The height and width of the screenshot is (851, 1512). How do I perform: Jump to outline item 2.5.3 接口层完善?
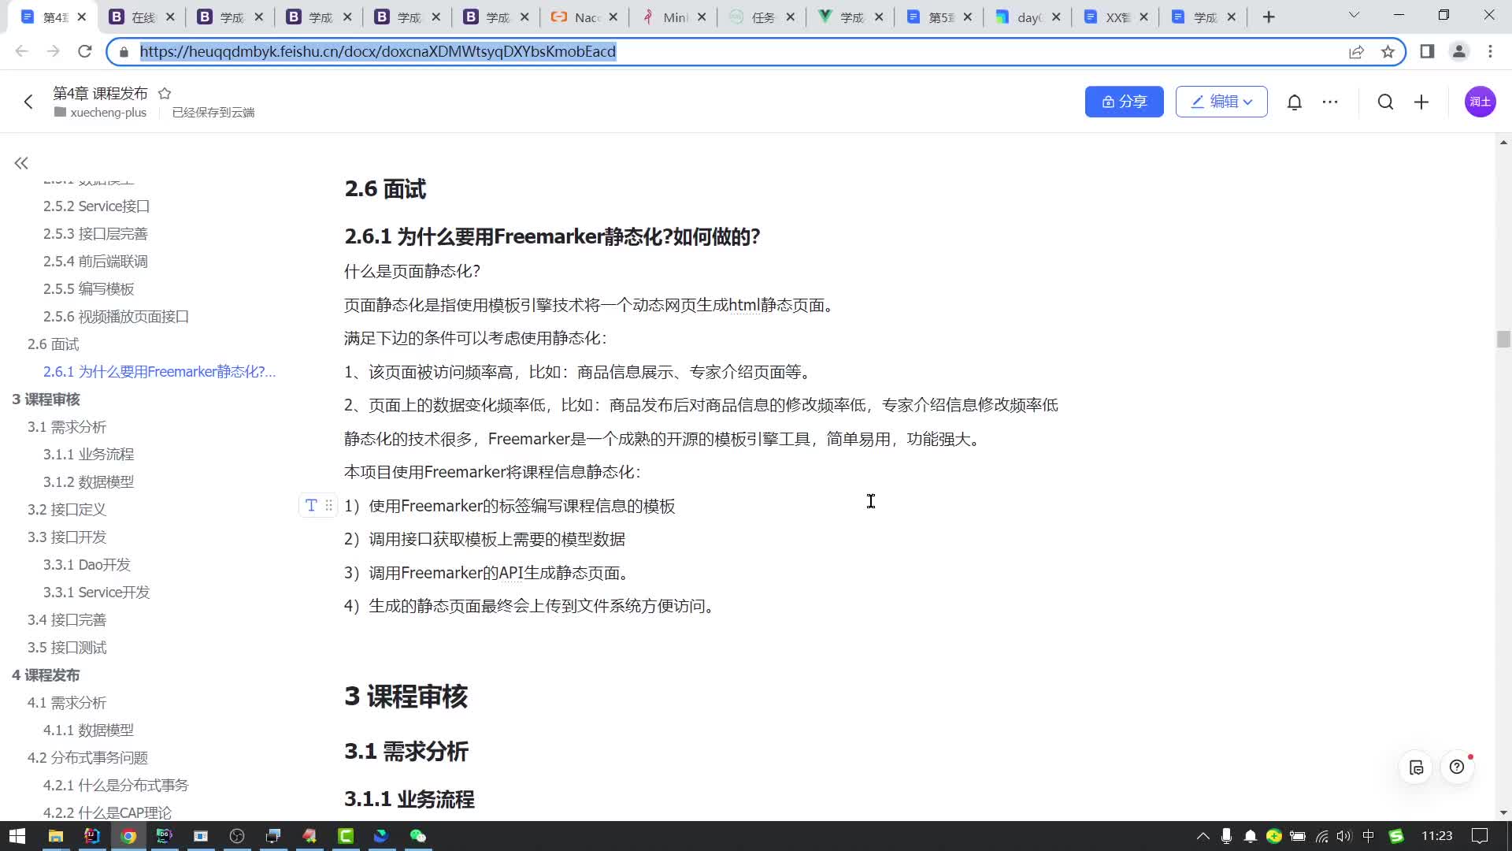point(95,234)
